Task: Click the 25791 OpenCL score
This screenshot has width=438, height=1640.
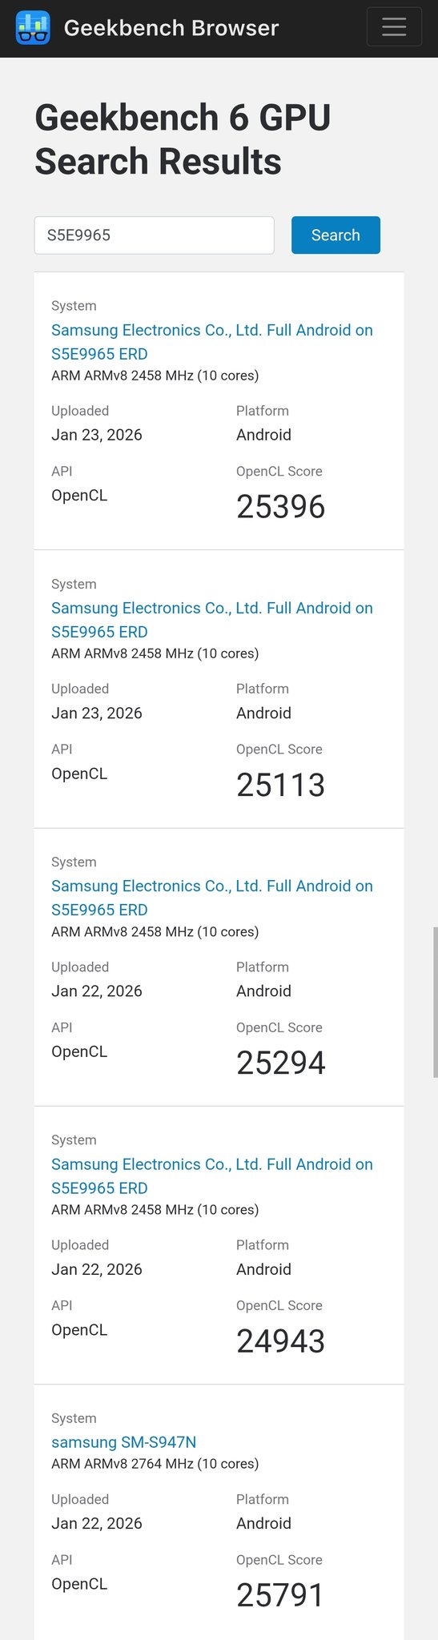Action: pos(281,1595)
